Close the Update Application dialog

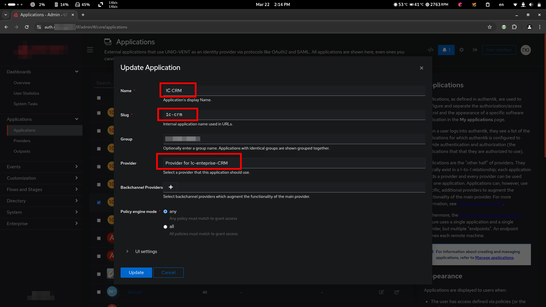[421, 68]
